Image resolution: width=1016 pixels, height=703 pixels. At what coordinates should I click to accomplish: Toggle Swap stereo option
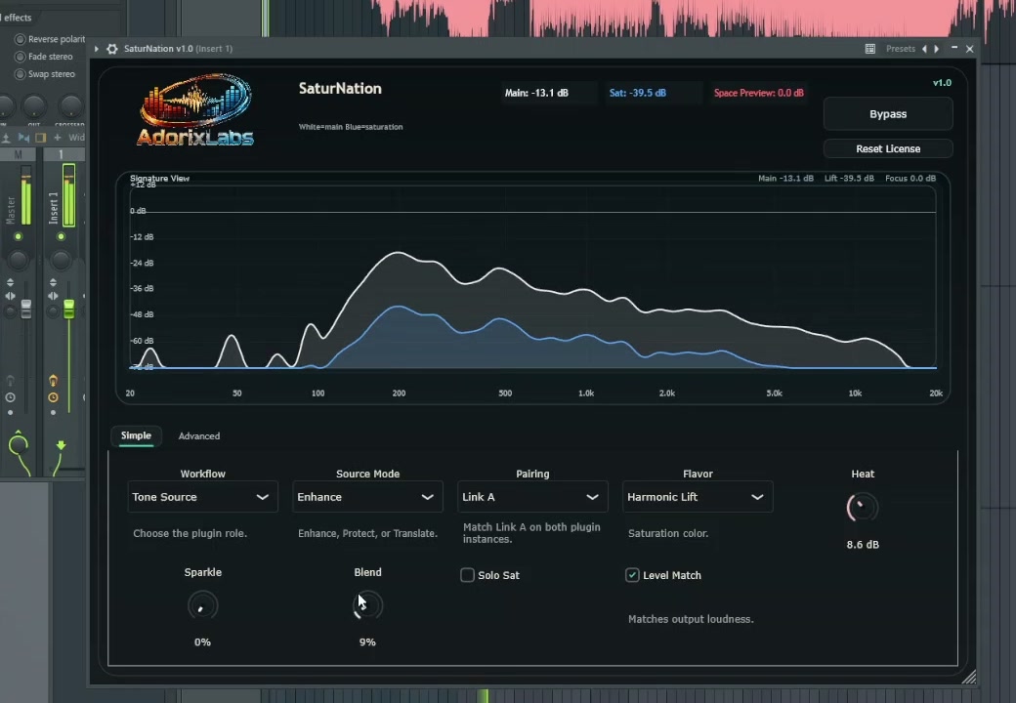[20, 74]
